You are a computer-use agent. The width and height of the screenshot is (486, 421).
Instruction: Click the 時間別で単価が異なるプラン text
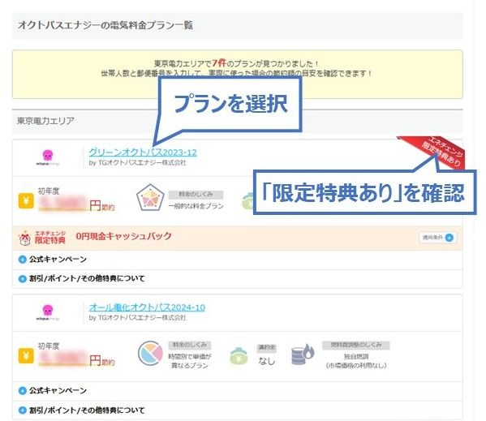190,361
